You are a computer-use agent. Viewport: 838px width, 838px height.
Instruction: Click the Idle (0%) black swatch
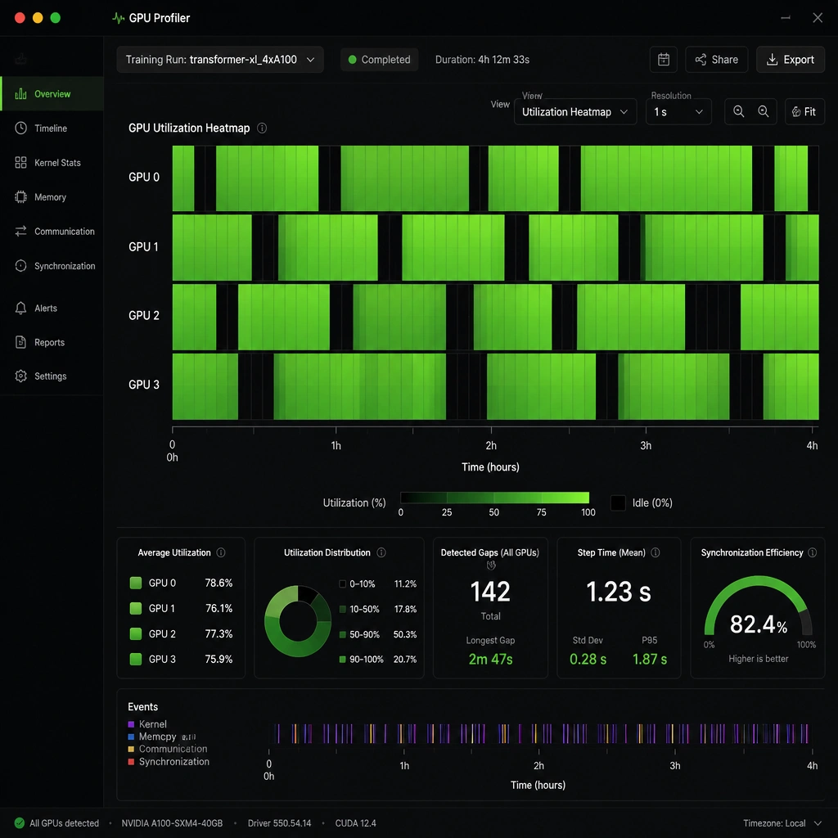click(x=618, y=503)
